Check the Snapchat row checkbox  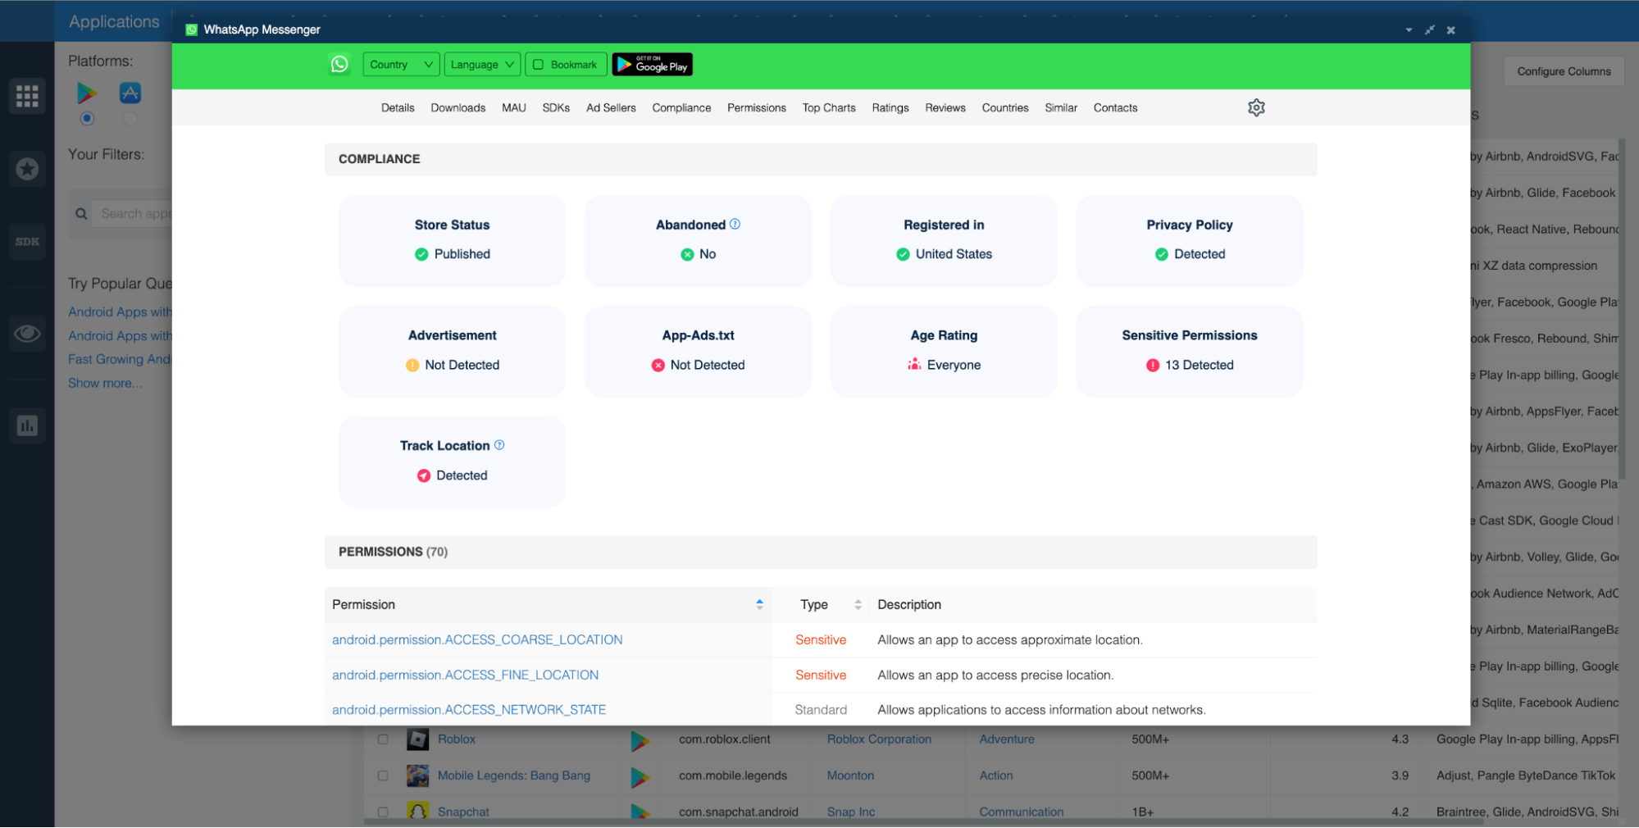(x=383, y=812)
